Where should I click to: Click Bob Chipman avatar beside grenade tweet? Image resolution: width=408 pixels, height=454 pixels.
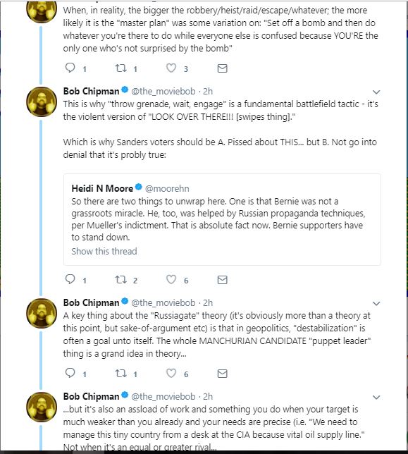click(42, 102)
